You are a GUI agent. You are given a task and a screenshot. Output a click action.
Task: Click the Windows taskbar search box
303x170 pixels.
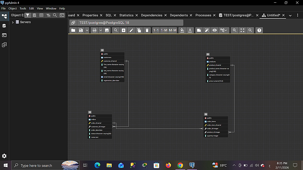[x=36, y=165]
